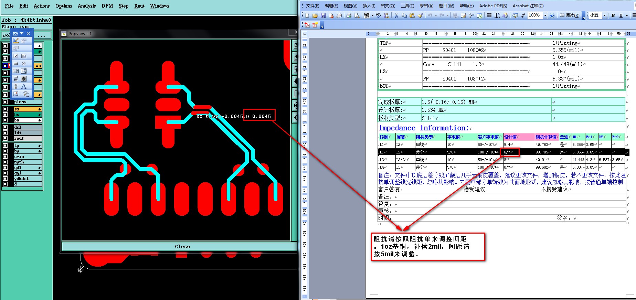This screenshot has width=636, height=300.
Task: Open zoom percentage 100% dropdown
Action: pyautogui.click(x=545, y=15)
